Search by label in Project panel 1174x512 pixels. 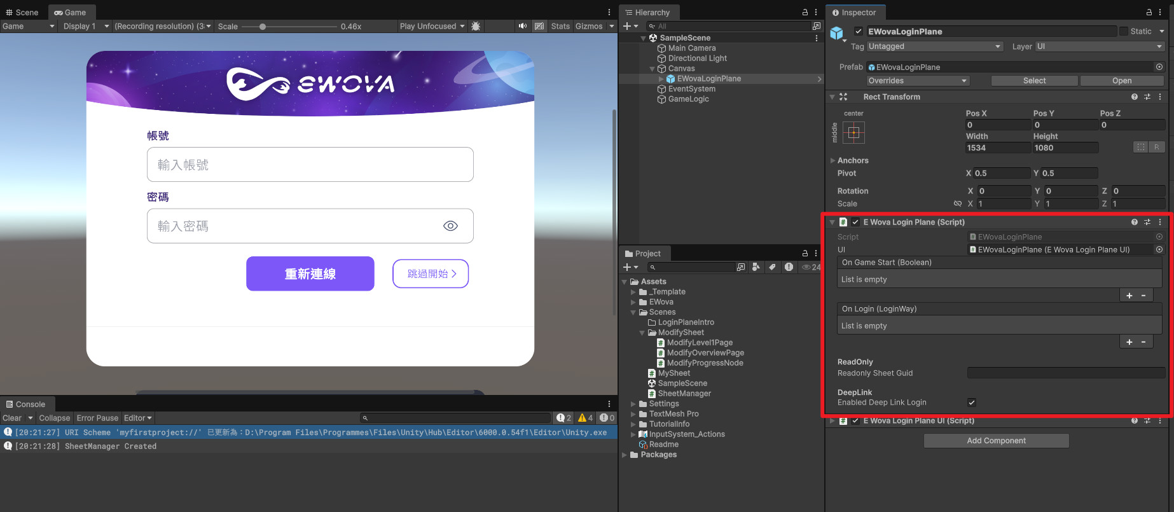point(772,267)
